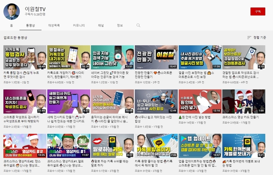Switch to the 재생목록 tab
This screenshot has height=175, width=273.
coord(54,26)
